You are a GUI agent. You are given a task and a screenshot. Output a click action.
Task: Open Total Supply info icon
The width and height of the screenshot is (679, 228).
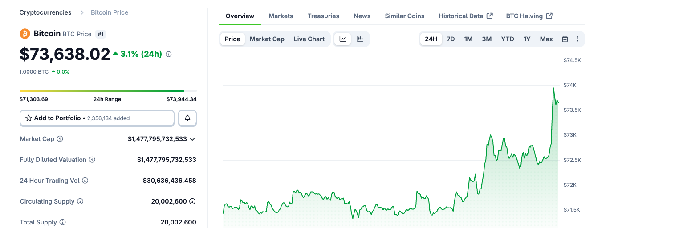tap(63, 222)
